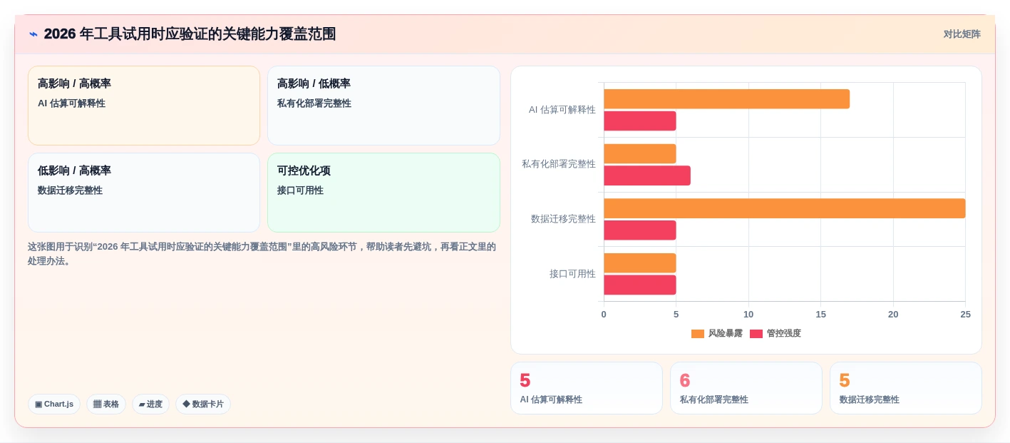Click the orange bar for 数据迁移完整性
Image resolution: width=1010 pixels, height=443 pixels.
784,208
